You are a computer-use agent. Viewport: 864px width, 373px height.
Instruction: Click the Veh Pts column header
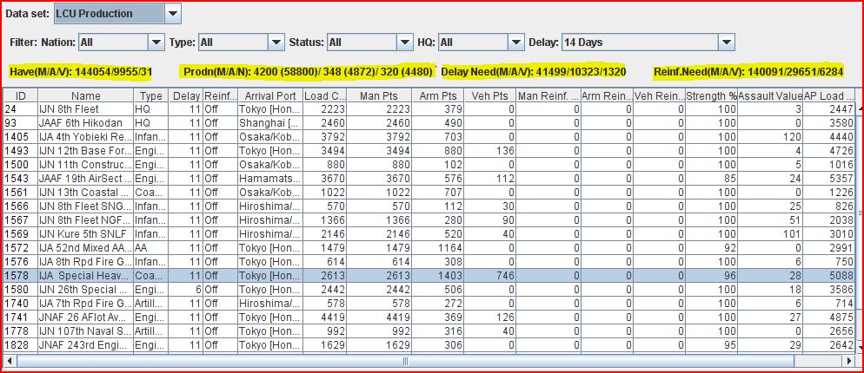(489, 95)
